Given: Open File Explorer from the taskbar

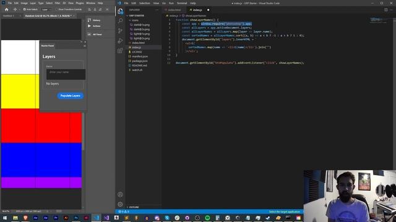Looking at the screenshot, I should coord(15,218).
